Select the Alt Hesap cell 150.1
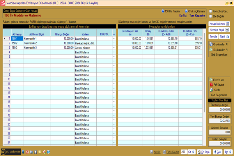 coord(17,39)
